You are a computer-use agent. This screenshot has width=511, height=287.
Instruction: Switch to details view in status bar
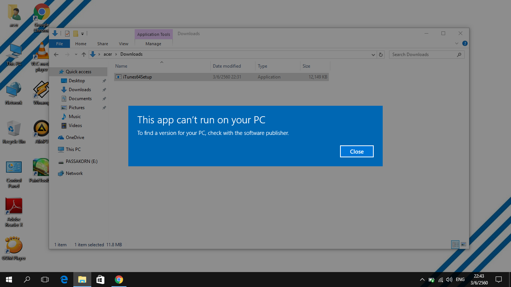coord(456,245)
